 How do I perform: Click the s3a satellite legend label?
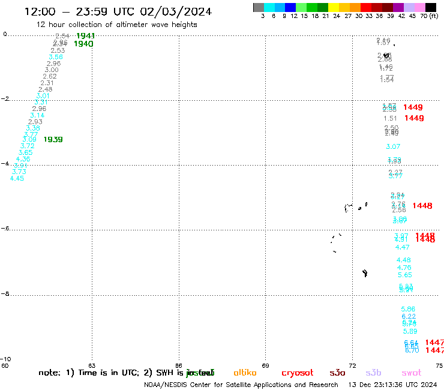coord(337,373)
